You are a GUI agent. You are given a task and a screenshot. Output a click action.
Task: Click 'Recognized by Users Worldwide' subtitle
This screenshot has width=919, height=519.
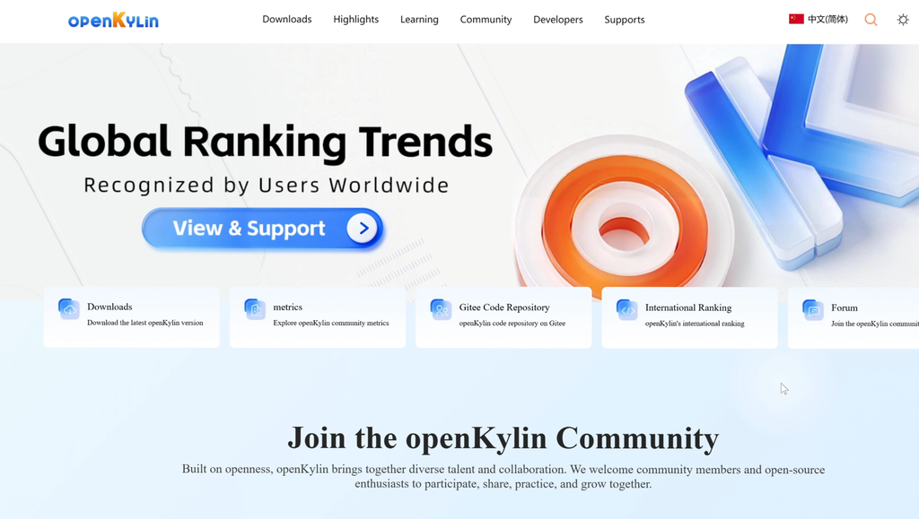click(x=266, y=186)
